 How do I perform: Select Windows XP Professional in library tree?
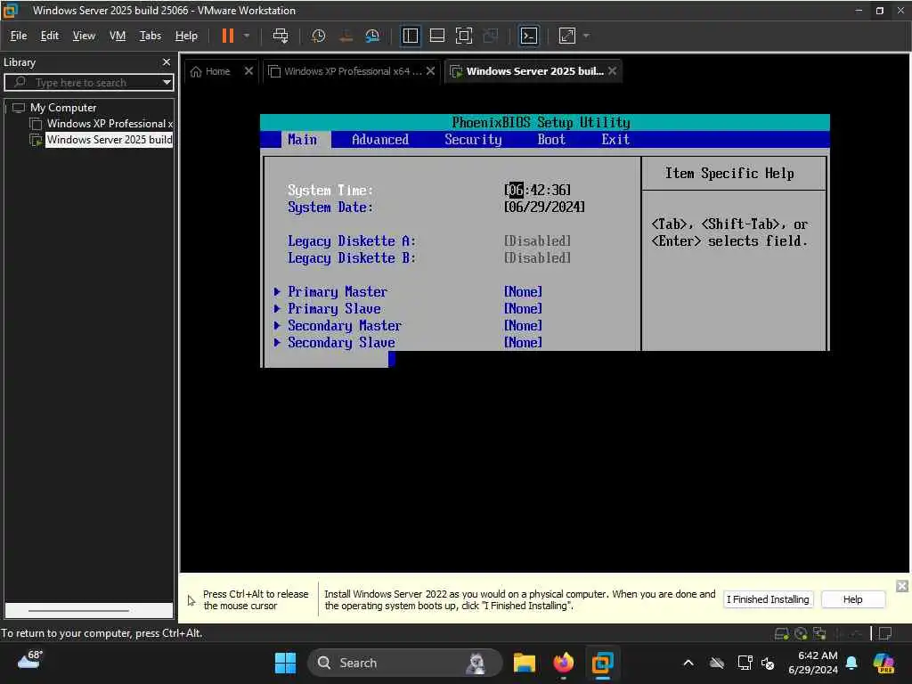point(110,124)
